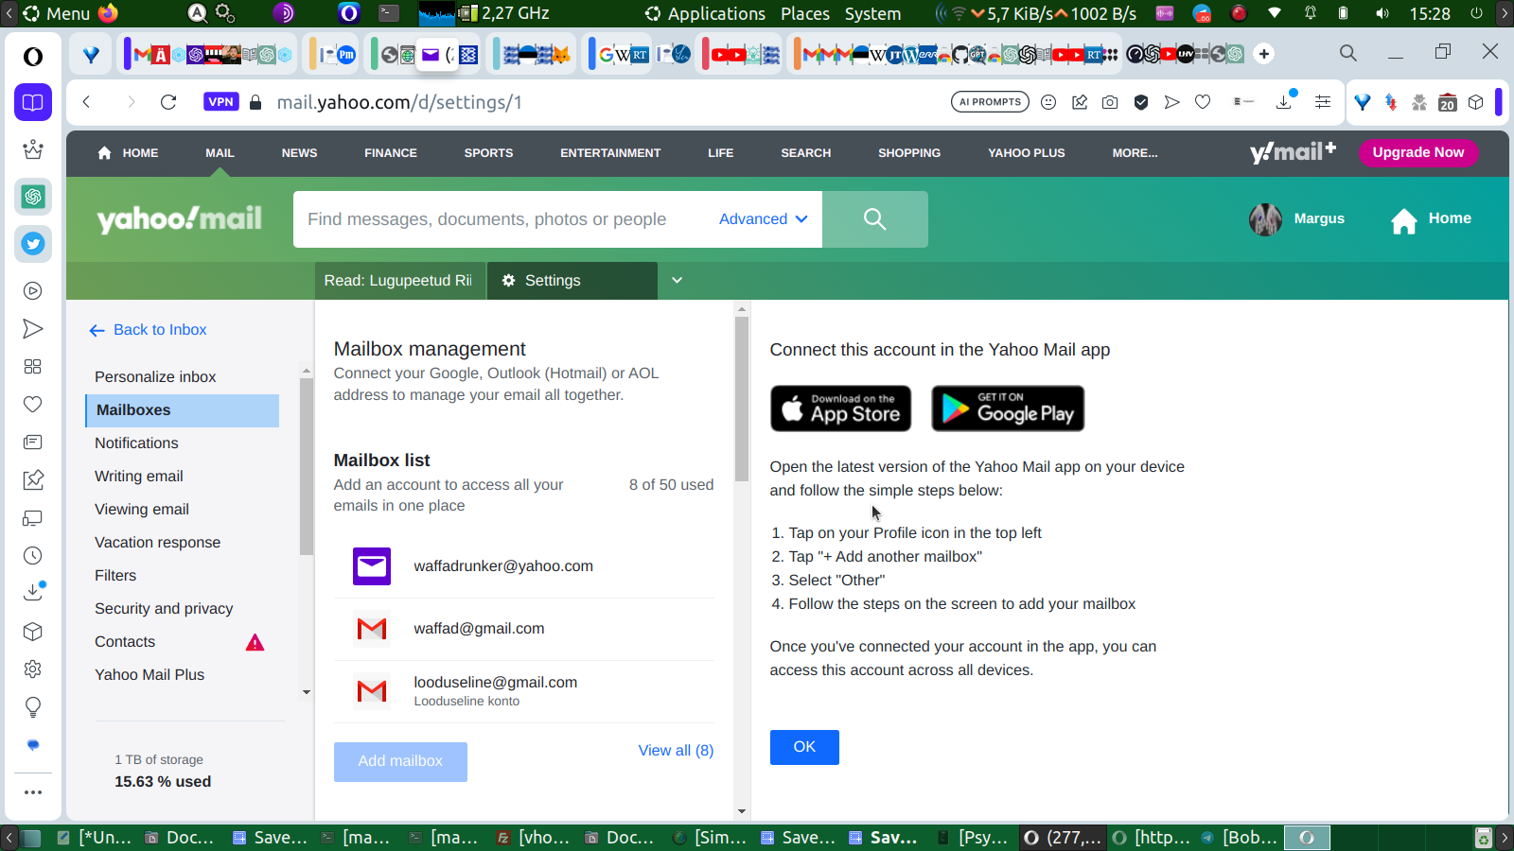The image size is (1514, 851).
Task: Open Filters settings
Action: tap(115, 576)
